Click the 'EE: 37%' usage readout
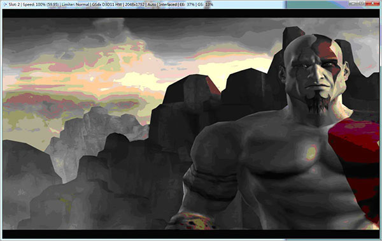This screenshot has width=382, height=241. [x=187, y=4]
